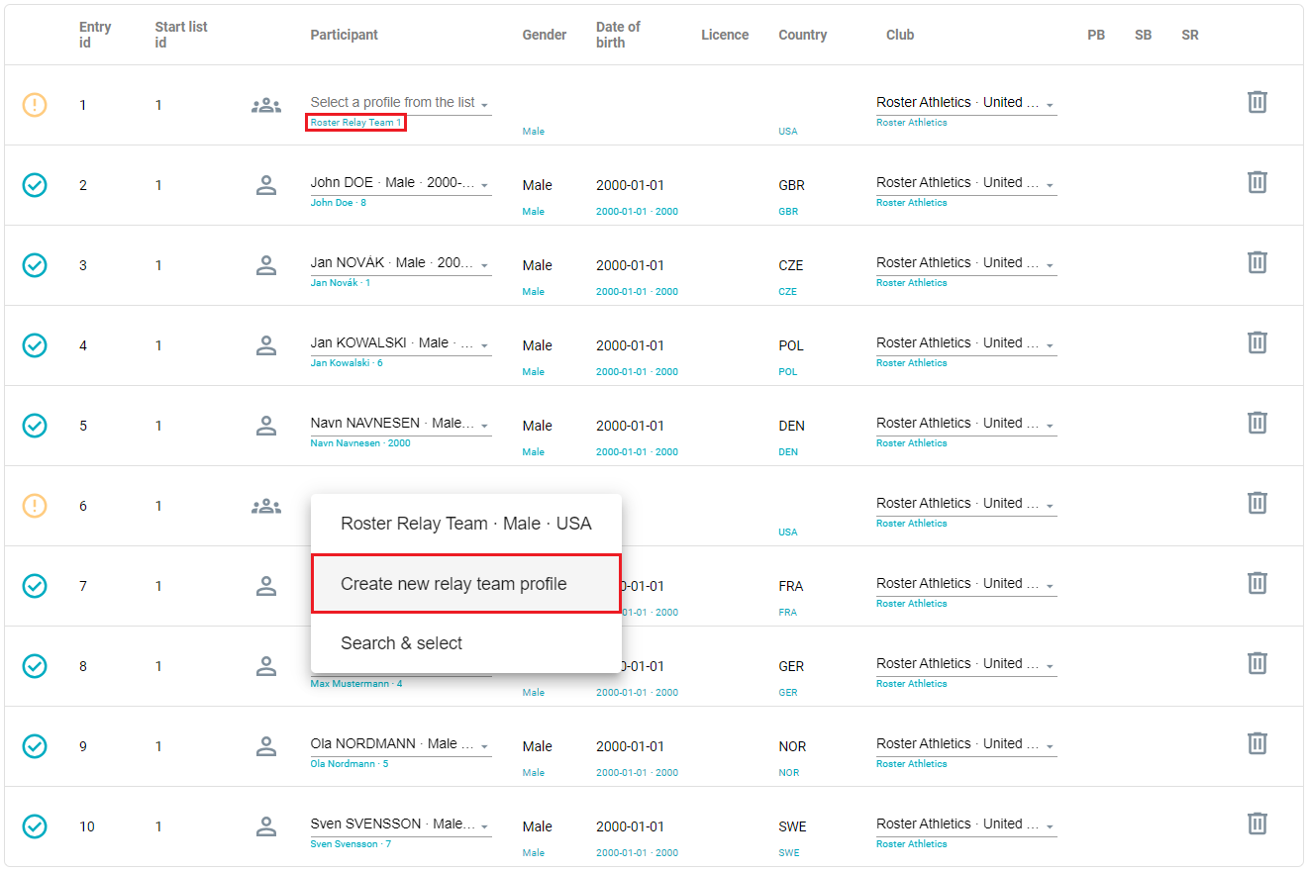Expand Jan KOWALSKI participant dropdown
This screenshot has width=1309, height=872.
click(x=401, y=343)
